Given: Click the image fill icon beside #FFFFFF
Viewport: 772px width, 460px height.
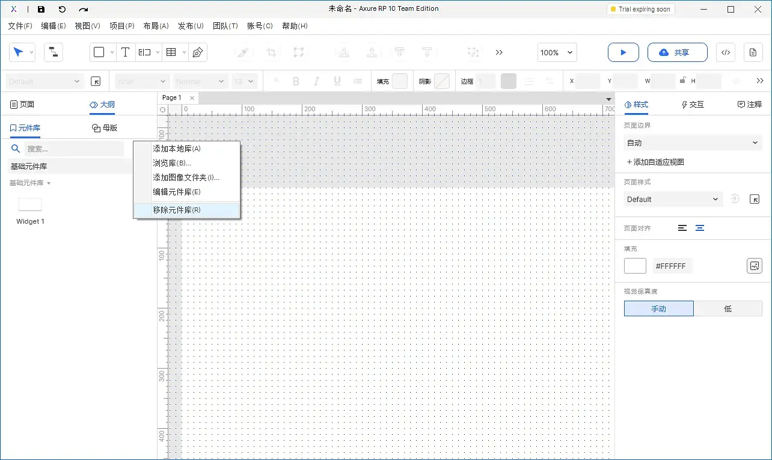Looking at the screenshot, I should [x=755, y=265].
